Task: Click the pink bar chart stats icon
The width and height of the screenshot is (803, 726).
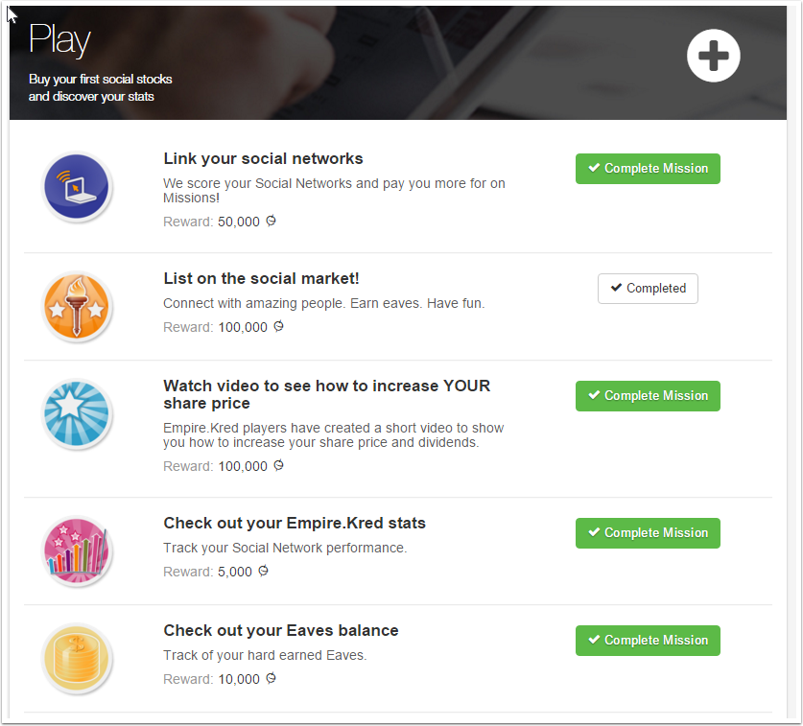Action: pos(78,551)
